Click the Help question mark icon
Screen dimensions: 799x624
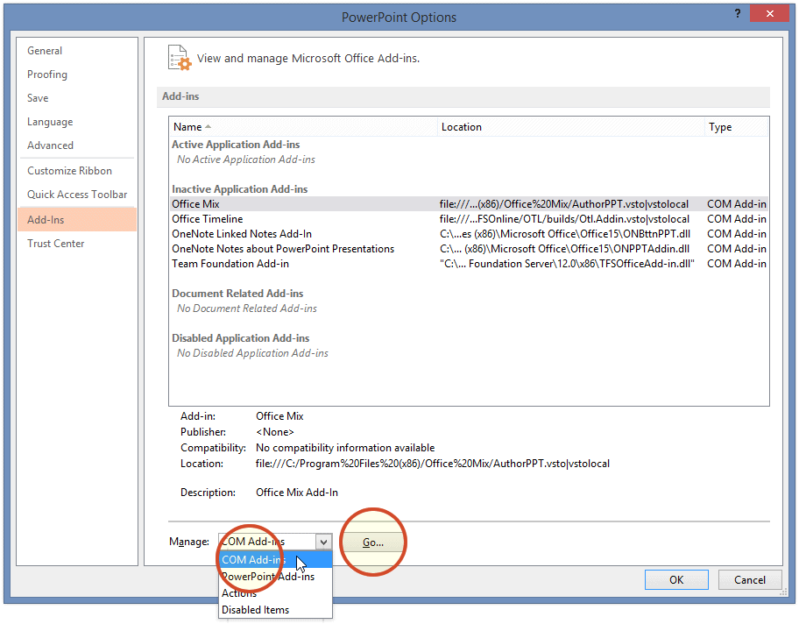pos(737,13)
